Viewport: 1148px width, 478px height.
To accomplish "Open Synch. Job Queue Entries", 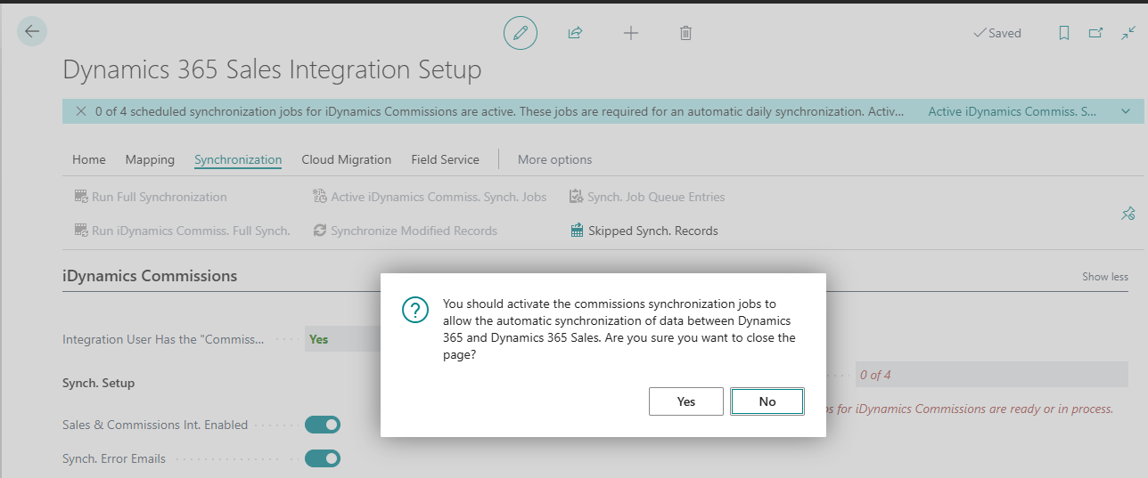I will [x=647, y=197].
